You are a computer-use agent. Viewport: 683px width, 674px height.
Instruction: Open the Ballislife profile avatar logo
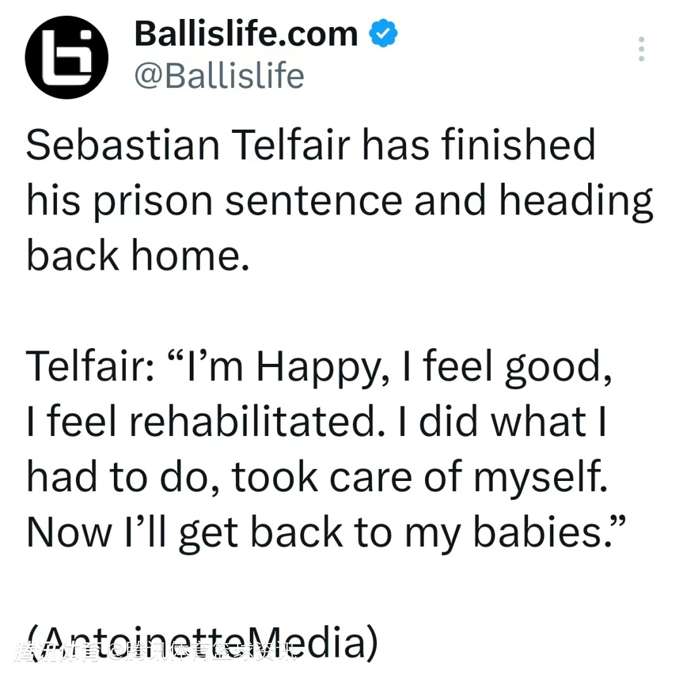pyautogui.click(x=67, y=56)
